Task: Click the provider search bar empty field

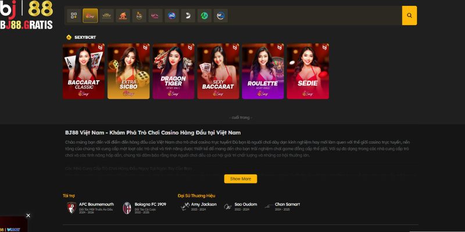Action: click(x=314, y=16)
